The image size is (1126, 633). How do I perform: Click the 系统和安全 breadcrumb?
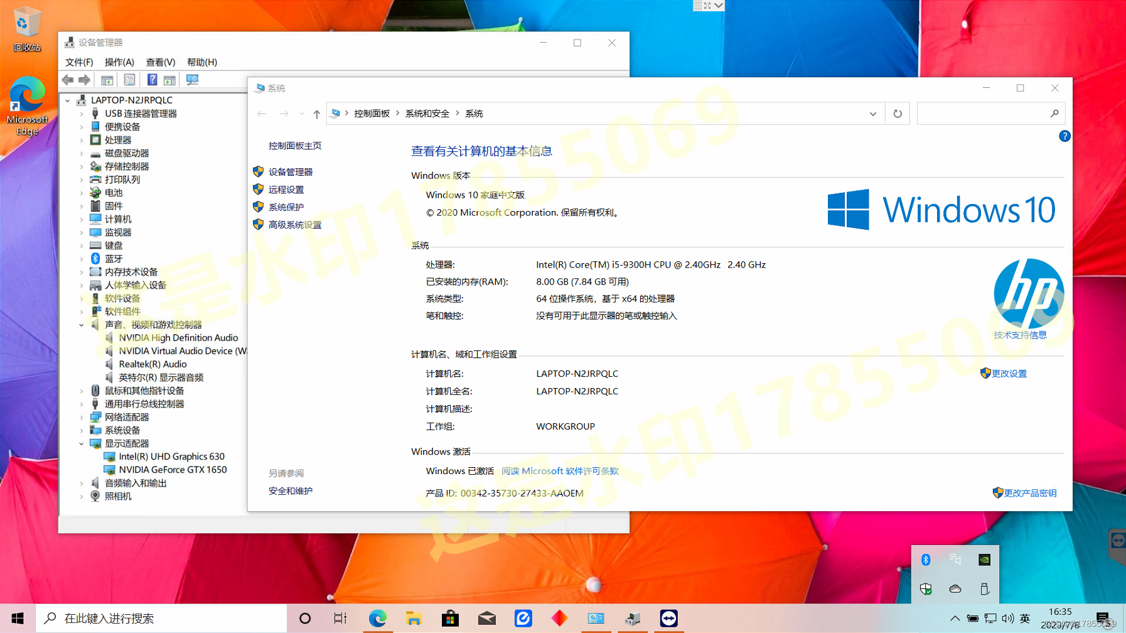427,114
